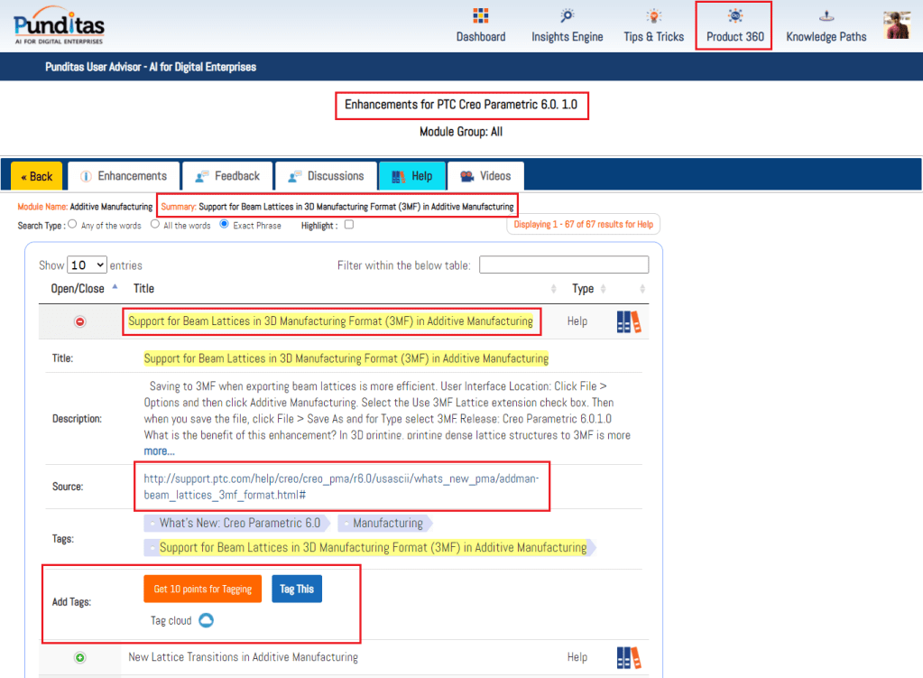Click the 'Filter within the below table' field

[x=563, y=265]
